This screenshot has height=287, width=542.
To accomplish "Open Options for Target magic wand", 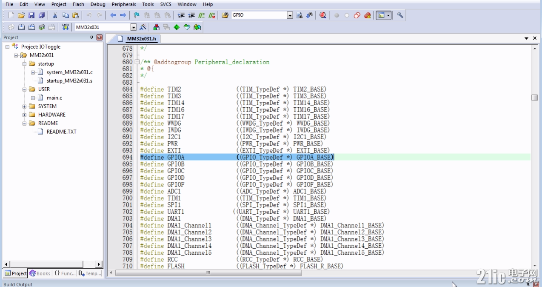I will pyautogui.click(x=143, y=27).
